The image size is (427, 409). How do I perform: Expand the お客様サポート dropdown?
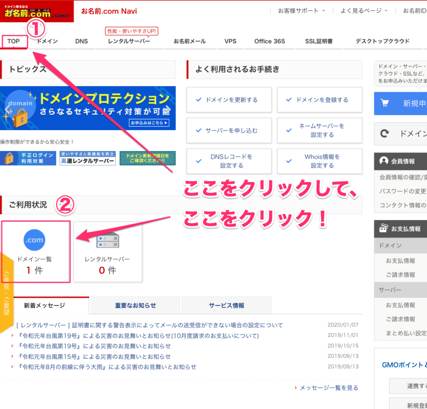coord(301,10)
